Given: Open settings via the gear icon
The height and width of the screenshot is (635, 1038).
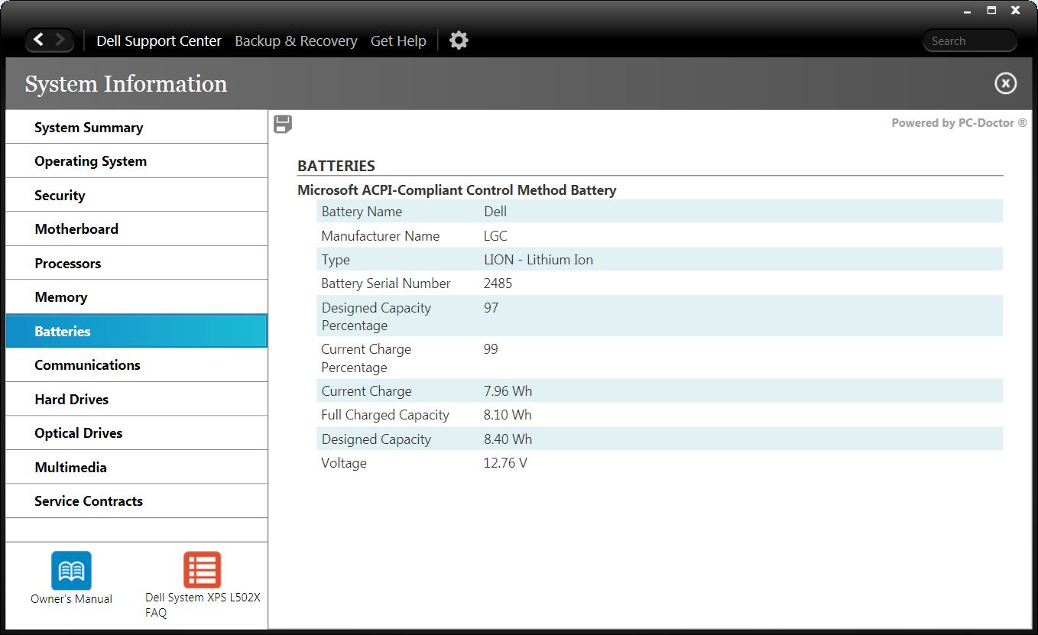Looking at the screenshot, I should (459, 40).
